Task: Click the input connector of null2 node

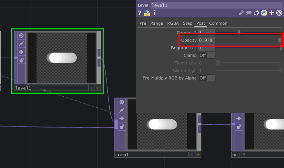Action: click(233, 124)
